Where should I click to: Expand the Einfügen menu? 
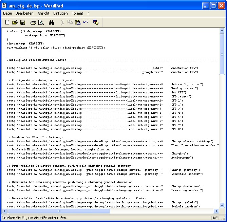click(60, 13)
